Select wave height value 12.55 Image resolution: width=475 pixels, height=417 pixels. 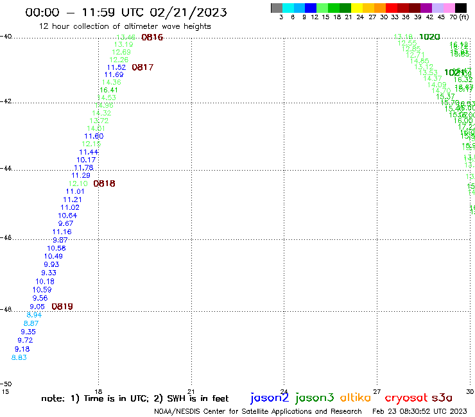pos(407,43)
